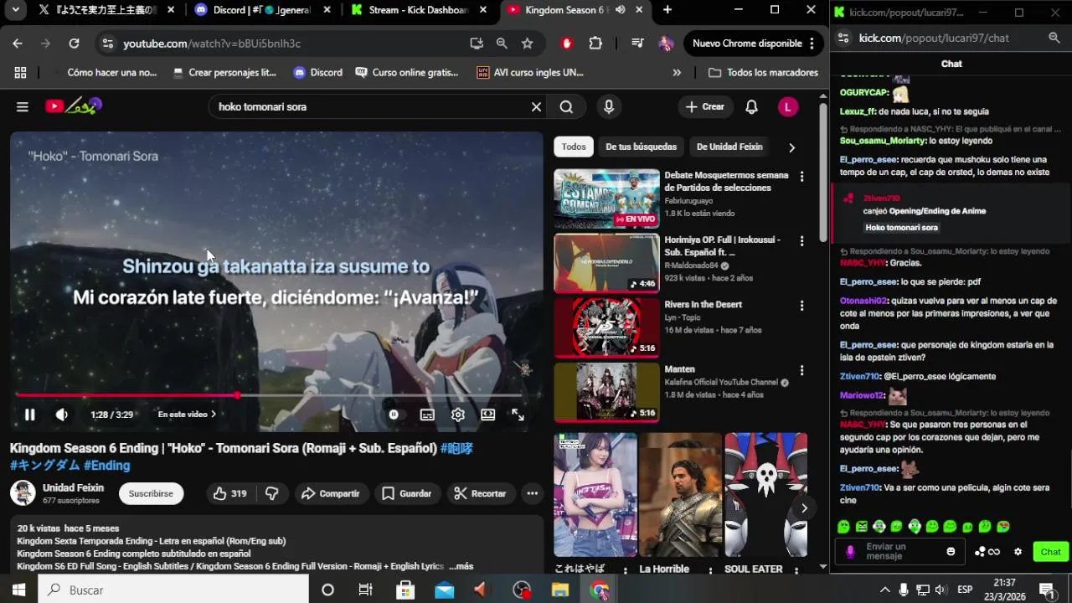Image resolution: width=1072 pixels, height=603 pixels.
Task: Open Kick chat settings gear
Action: (1018, 552)
